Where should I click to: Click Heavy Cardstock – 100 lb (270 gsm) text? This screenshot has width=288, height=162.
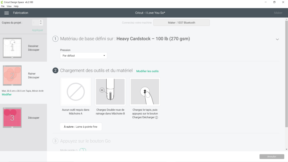[153, 39]
